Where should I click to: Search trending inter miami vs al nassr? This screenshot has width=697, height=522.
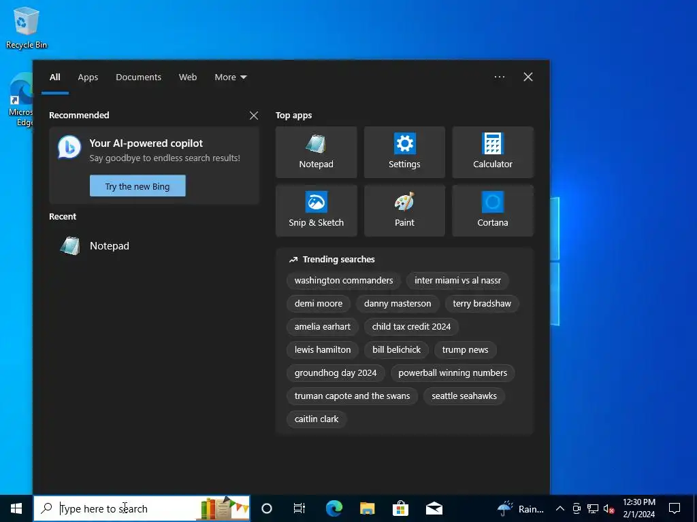(x=457, y=281)
